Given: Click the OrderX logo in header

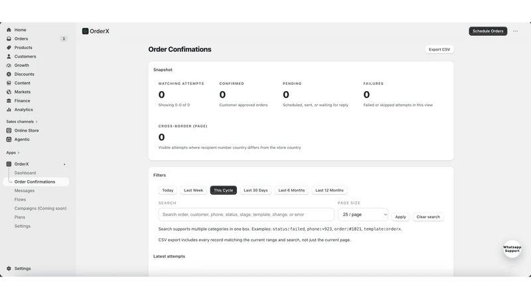Looking at the screenshot, I should click(86, 31).
